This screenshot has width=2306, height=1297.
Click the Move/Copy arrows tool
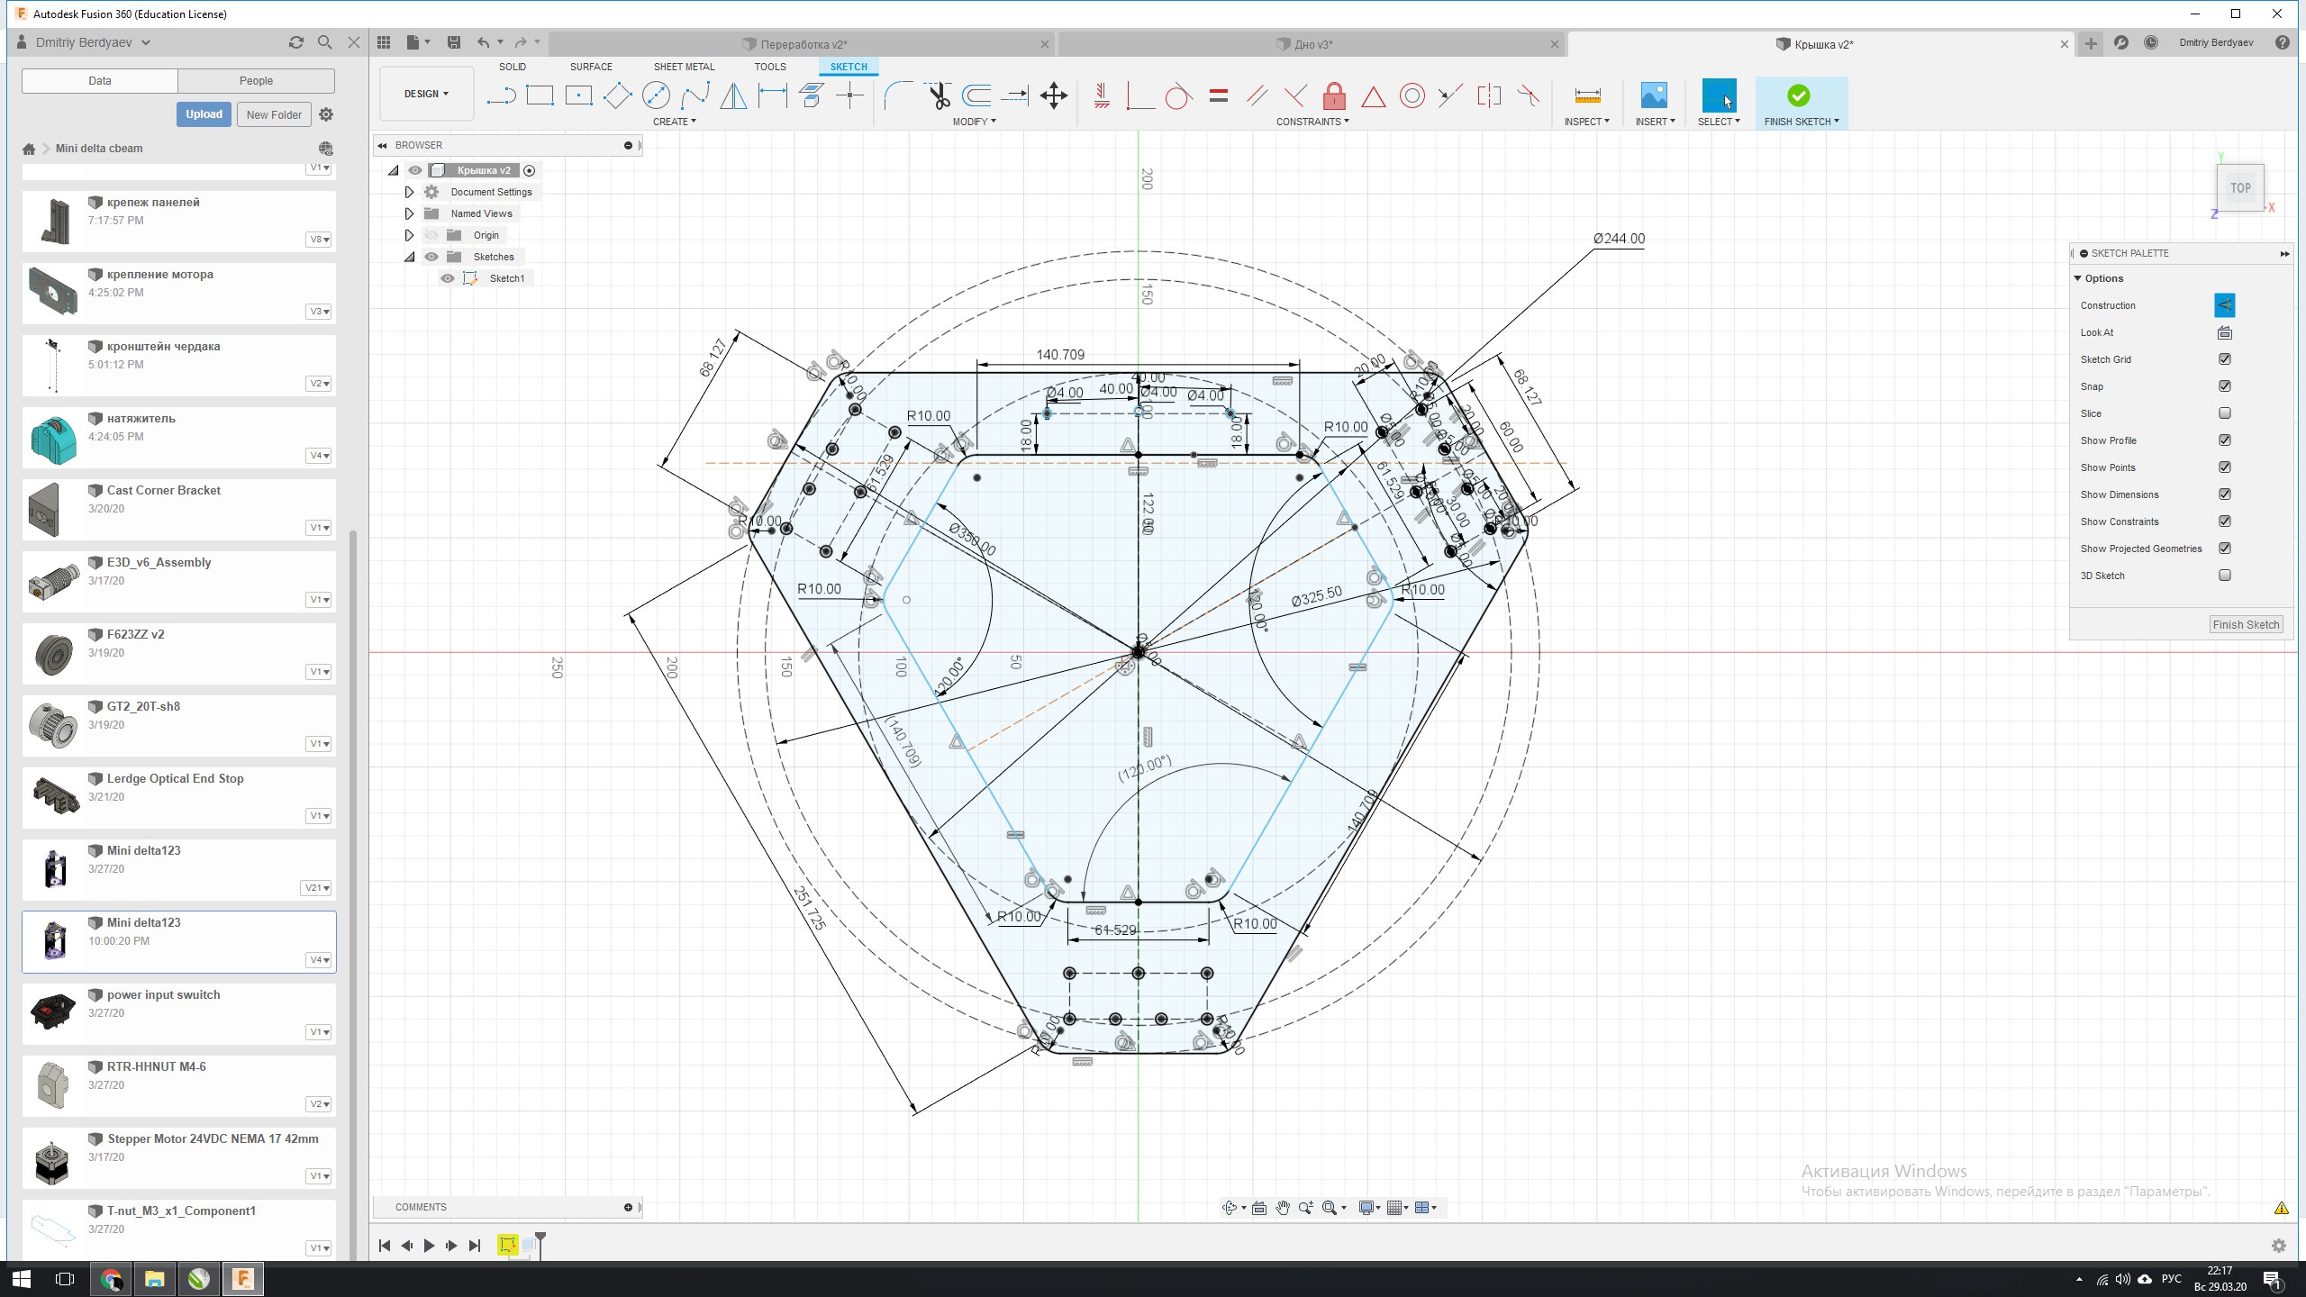(x=1053, y=95)
